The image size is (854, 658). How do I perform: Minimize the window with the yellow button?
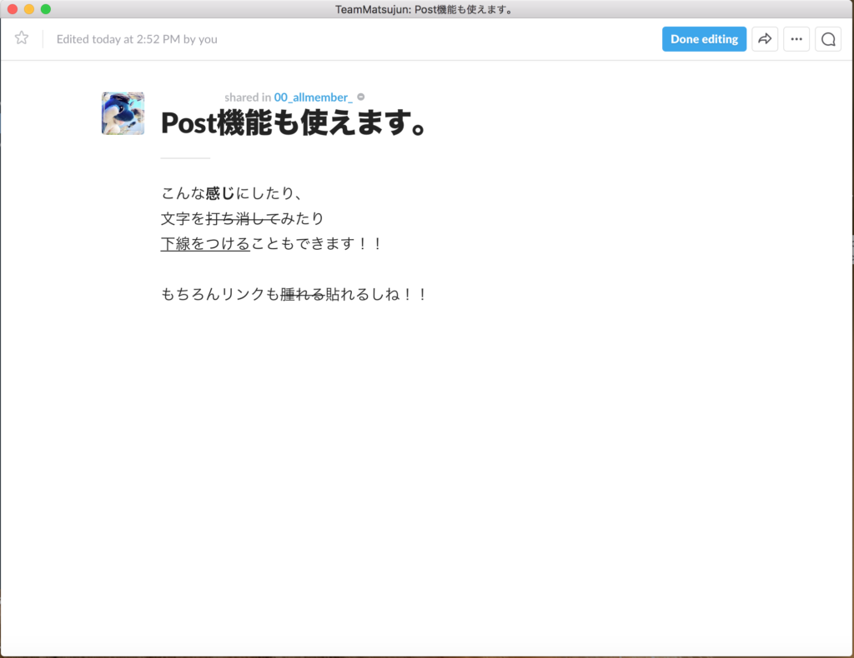[x=29, y=9]
